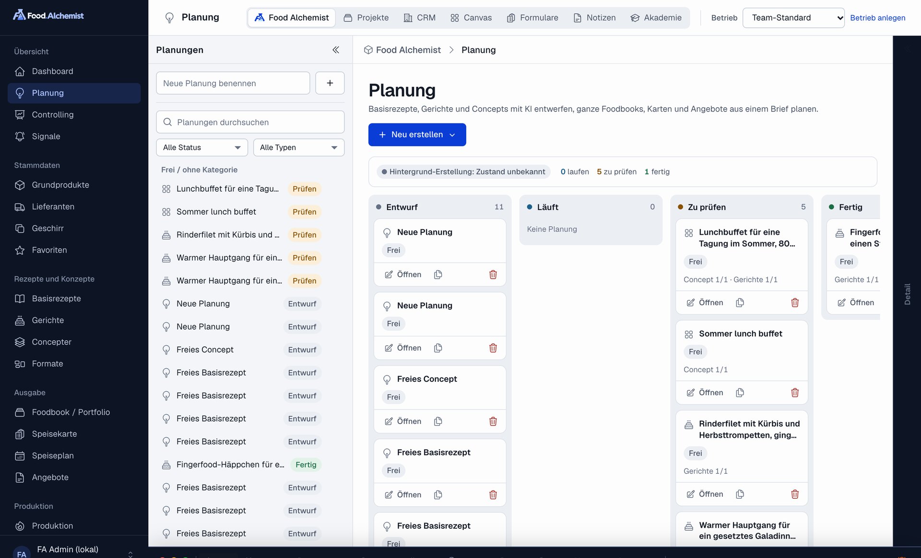
Task: Open Dashboard from the sidebar
Action: coord(74,71)
